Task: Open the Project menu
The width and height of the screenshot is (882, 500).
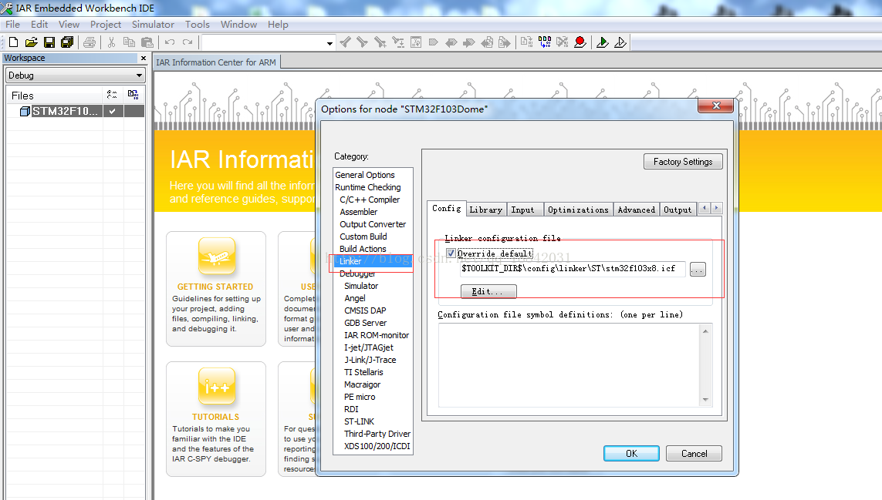Action: click(x=106, y=24)
